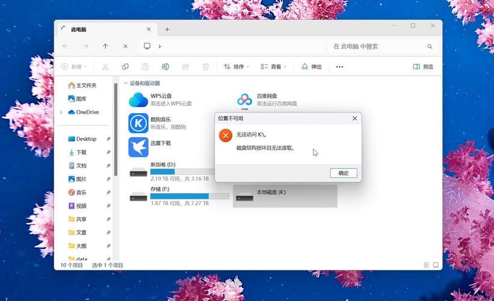This screenshot has height=301, width=494.
Task: Expand the OneDrive tree node
Action: coord(61,112)
